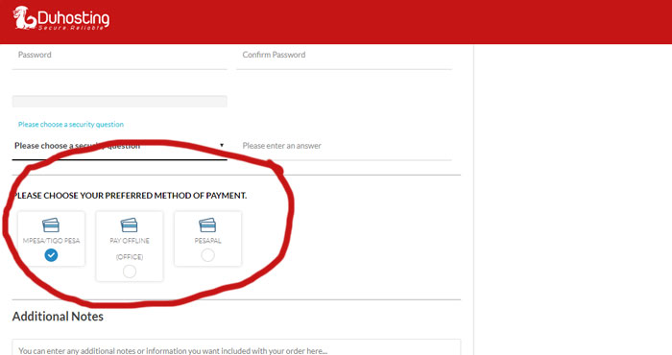
Task: Select the PESAPAL radio circle
Action: [x=208, y=255]
